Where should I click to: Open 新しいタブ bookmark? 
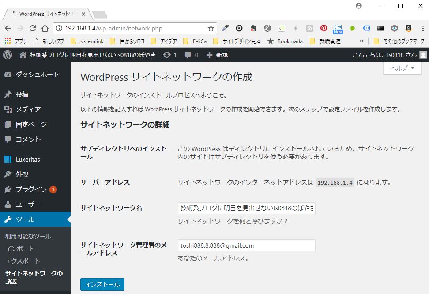coord(48,41)
